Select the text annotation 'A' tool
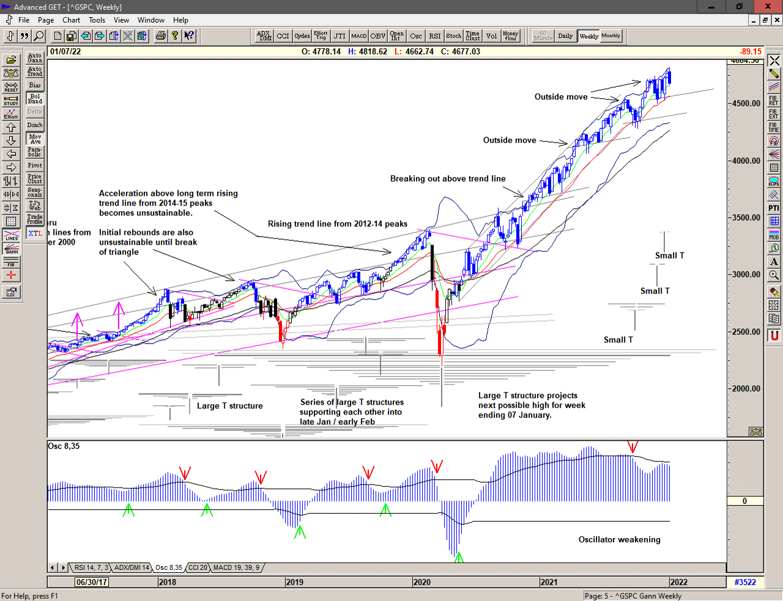The image size is (783, 601). (x=774, y=262)
